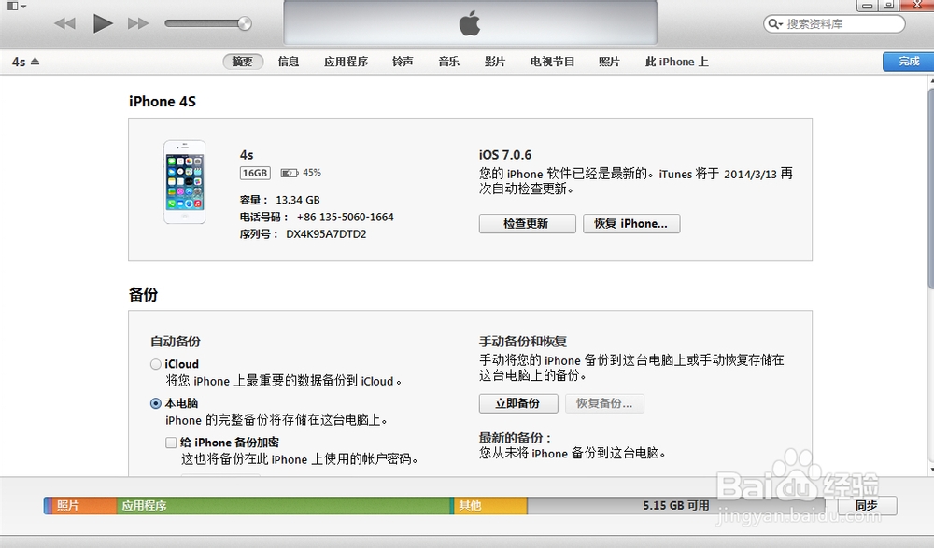Viewport: 934px width, 548px height.
Task: Click the phone number +86 135-5060-1664
Action: coord(345,217)
